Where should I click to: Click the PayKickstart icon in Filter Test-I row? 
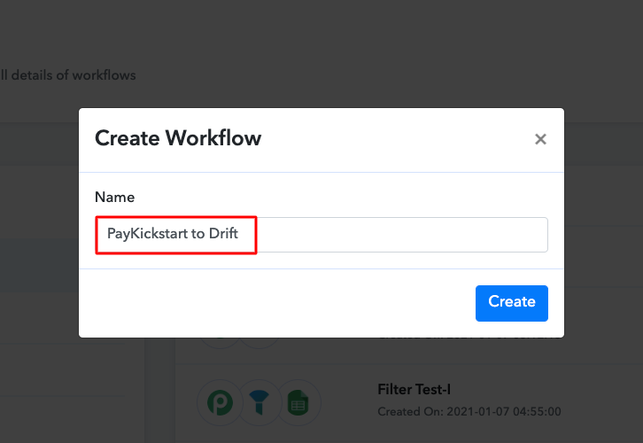(220, 402)
